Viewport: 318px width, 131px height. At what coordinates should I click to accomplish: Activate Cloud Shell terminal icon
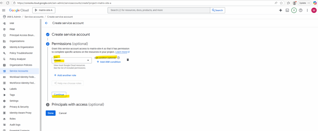click(x=287, y=10)
